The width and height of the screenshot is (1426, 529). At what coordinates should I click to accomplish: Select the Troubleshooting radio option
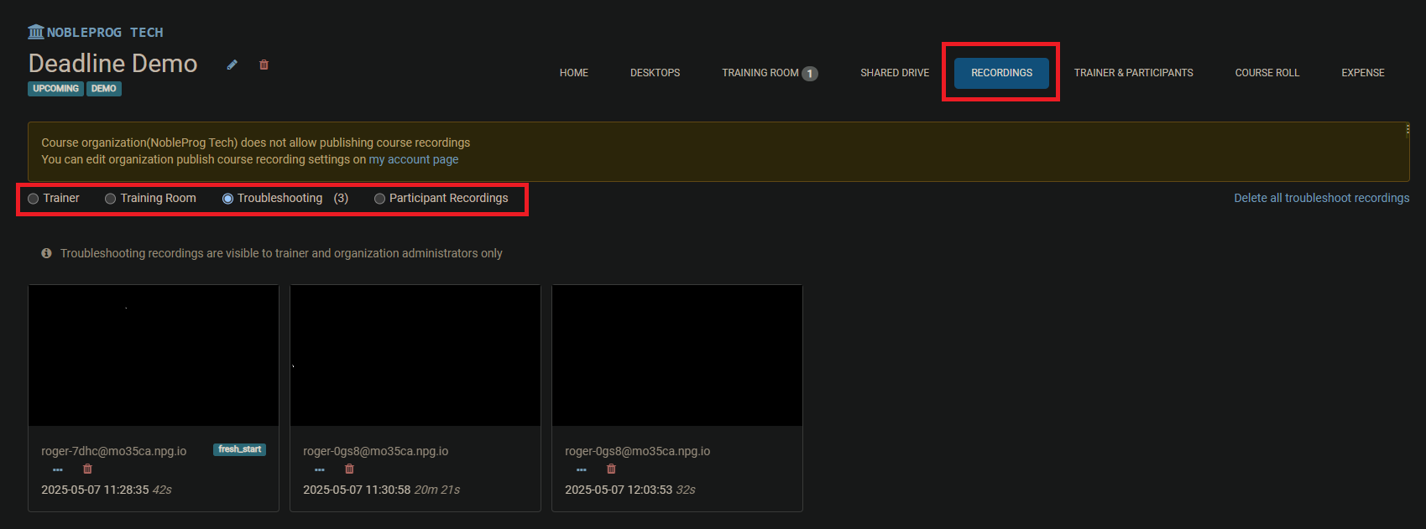pyautogui.click(x=227, y=199)
